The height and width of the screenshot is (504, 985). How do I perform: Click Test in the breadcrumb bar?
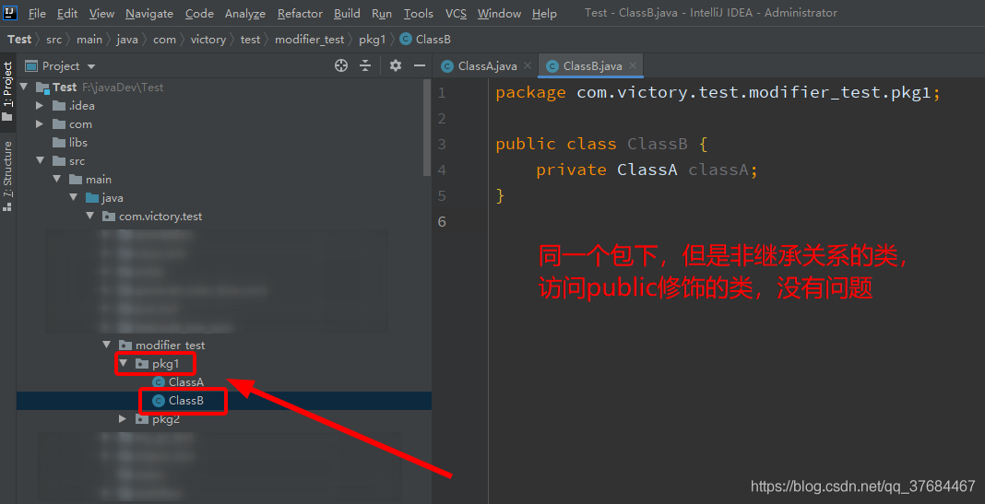coord(19,39)
